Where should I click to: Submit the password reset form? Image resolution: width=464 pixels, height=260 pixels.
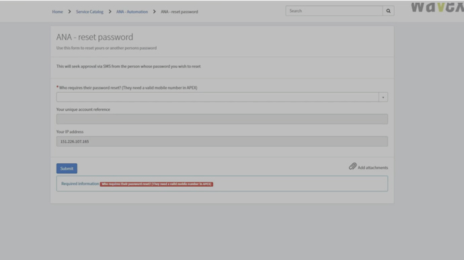click(67, 169)
